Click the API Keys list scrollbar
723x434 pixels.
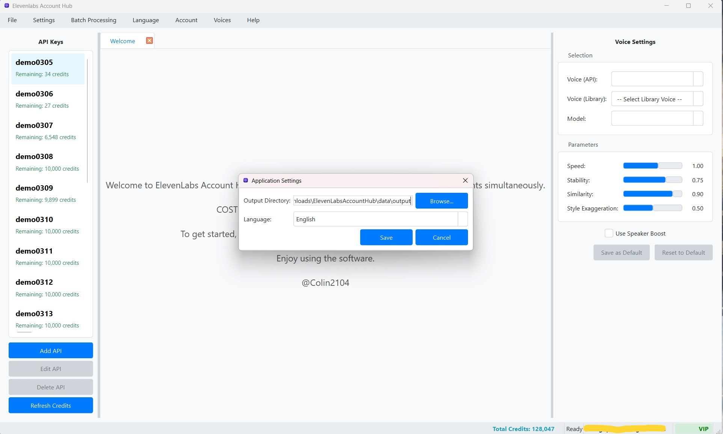[x=88, y=121]
